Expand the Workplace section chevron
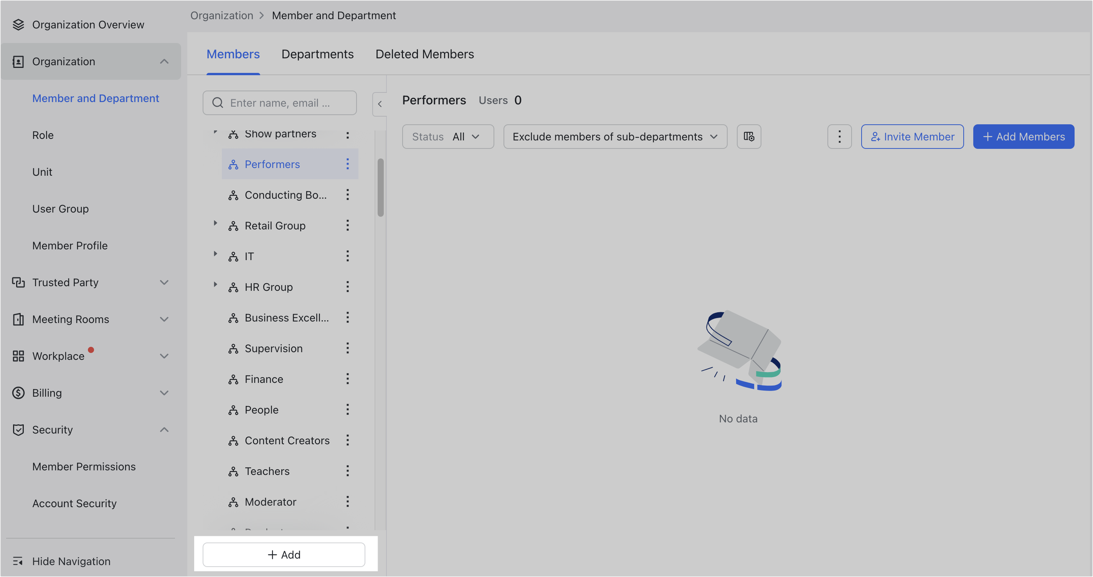Image resolution: width=1093 pixels, height=577 pixels. click(x=164, y=356)
